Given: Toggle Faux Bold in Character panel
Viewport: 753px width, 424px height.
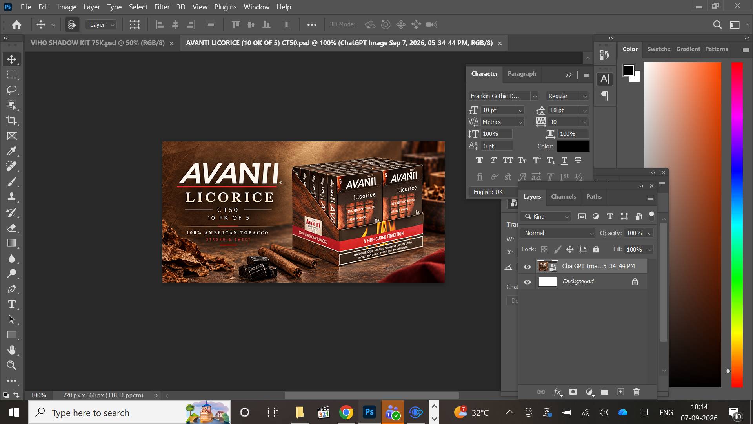Looking at the screenshot, I should 479,160.
